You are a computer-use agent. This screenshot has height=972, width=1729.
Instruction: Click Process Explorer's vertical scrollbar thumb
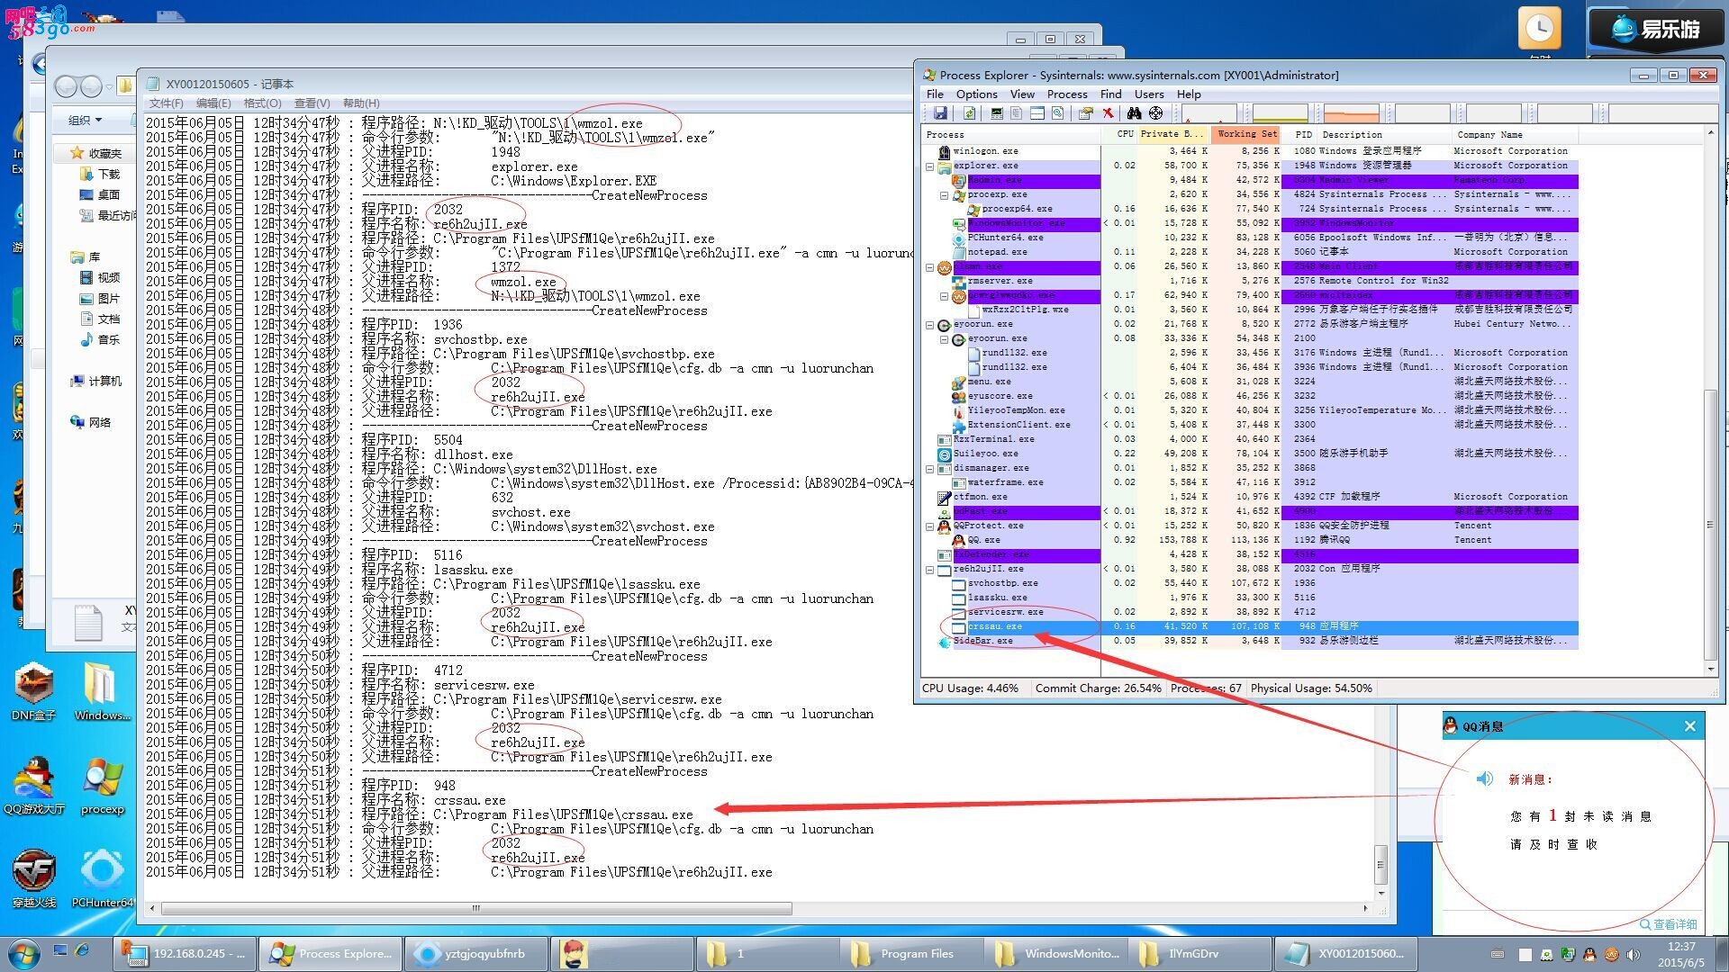coord(1711,525)
